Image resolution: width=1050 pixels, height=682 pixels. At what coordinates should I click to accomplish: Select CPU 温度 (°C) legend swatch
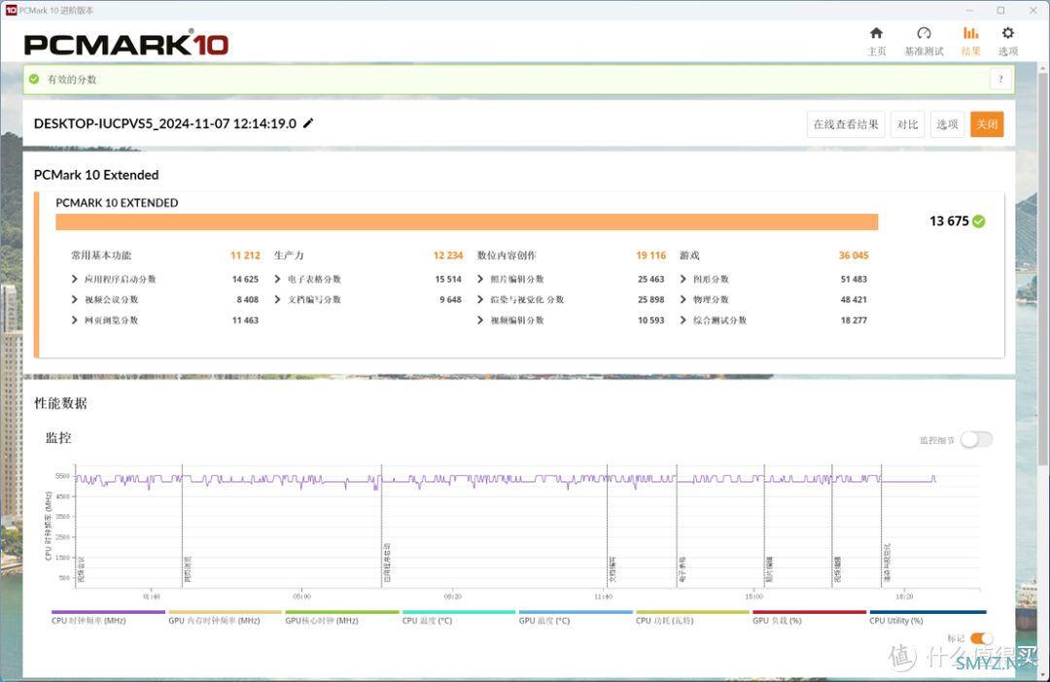[459, 612]
